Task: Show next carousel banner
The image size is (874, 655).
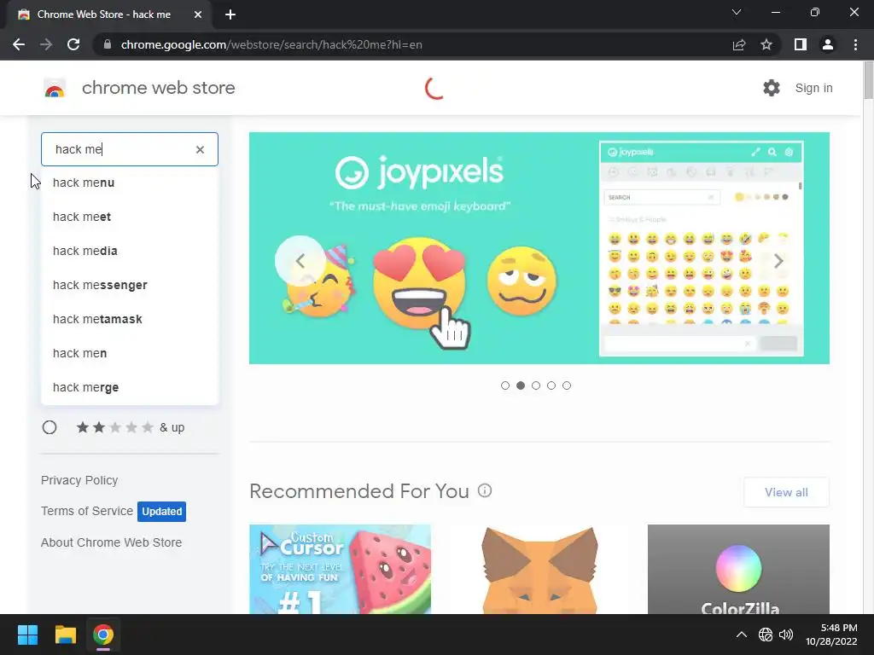Action: 778,261
